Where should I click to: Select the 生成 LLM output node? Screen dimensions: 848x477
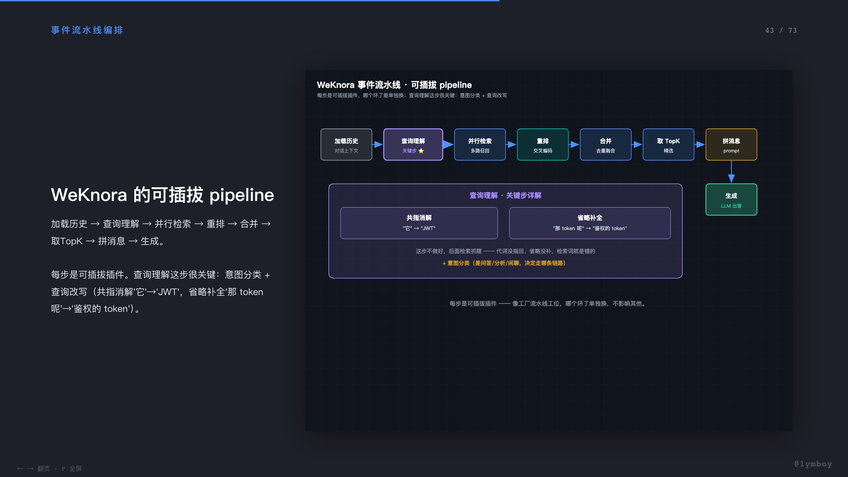tap(731, 200)
